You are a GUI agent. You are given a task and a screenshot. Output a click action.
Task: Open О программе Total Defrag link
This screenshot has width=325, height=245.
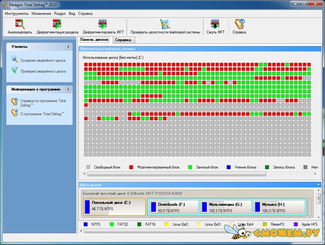[42, 114]
